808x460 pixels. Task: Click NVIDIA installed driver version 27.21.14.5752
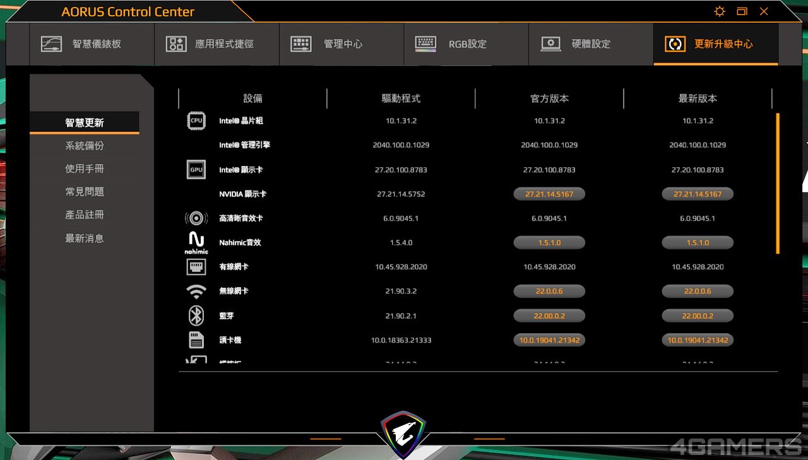point(401,194)
